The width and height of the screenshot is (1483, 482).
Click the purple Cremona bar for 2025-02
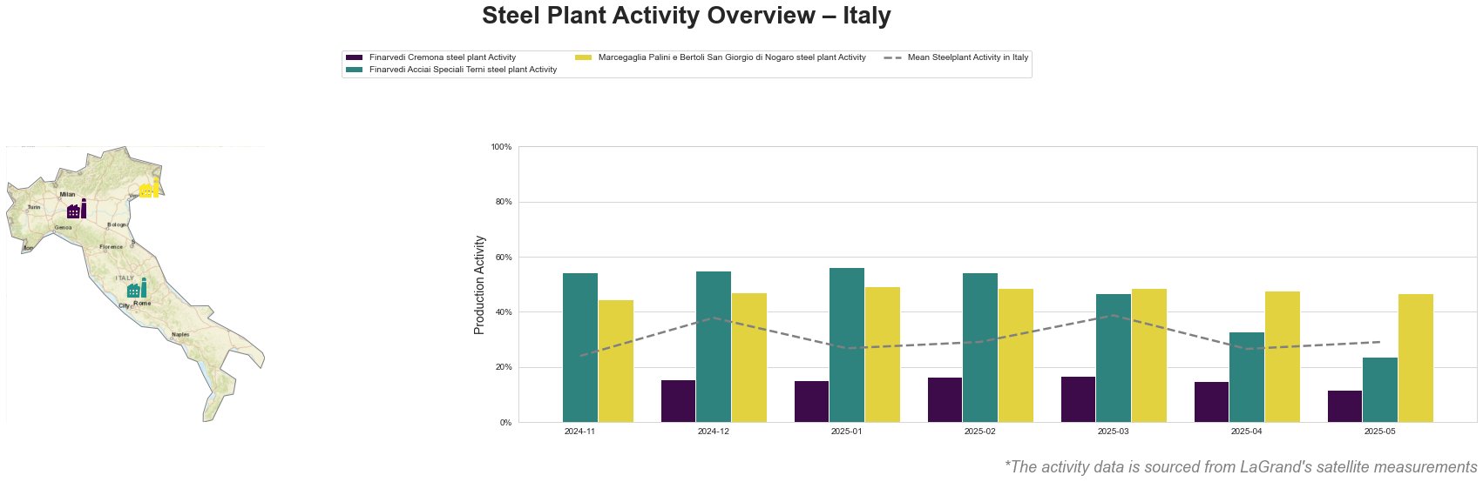click(x=945, y=400)
